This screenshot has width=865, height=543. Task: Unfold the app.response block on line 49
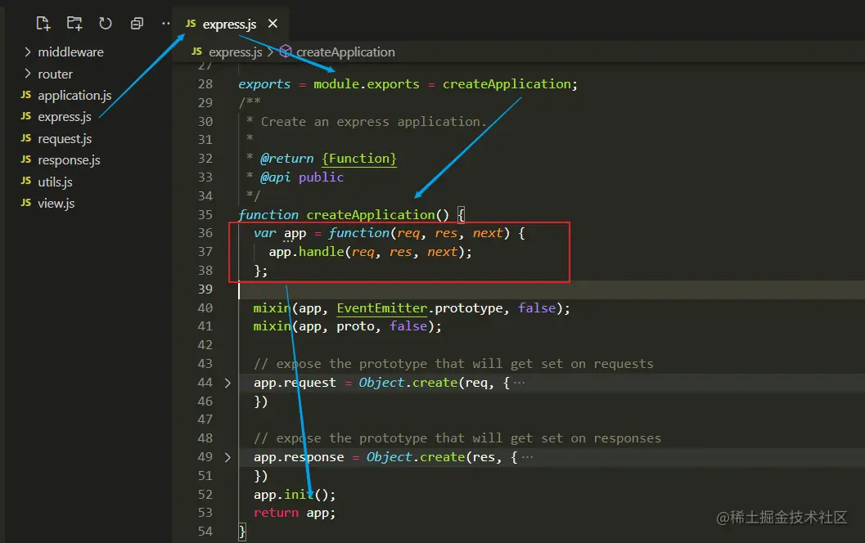[228, 457]
